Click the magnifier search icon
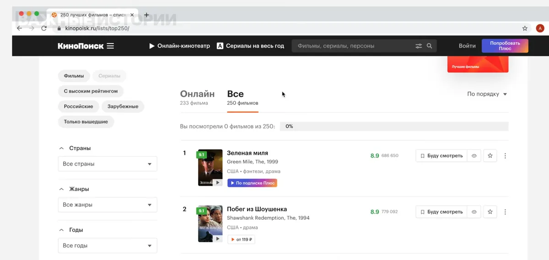549x260 pixels. click(x=429, y=46)
